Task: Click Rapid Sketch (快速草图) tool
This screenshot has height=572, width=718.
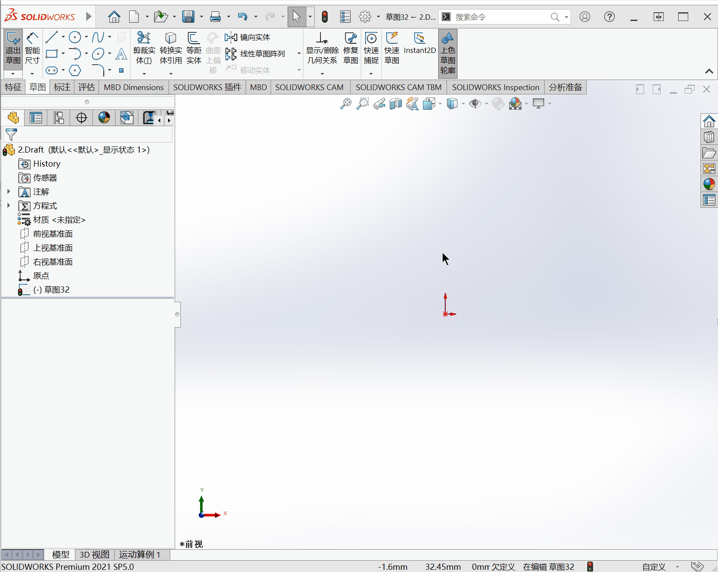Action: coord(392,48)
